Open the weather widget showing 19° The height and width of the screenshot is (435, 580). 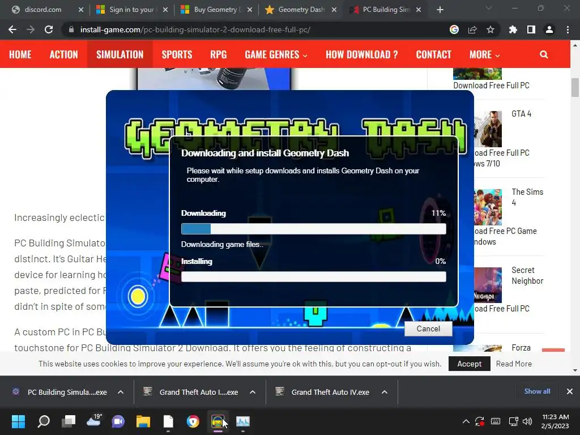pos(93,420)
